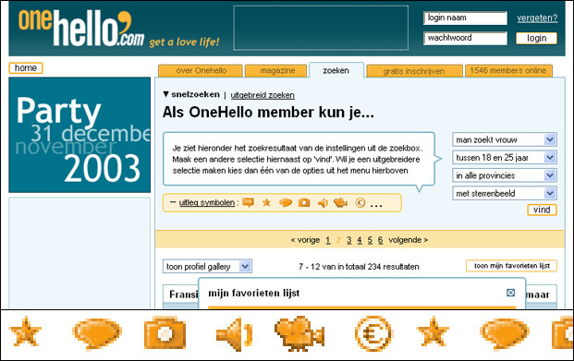The width and height of the screenshot is (574, 361).
Task: Click the small video camera icon in symbol legend
Action: 340,202
